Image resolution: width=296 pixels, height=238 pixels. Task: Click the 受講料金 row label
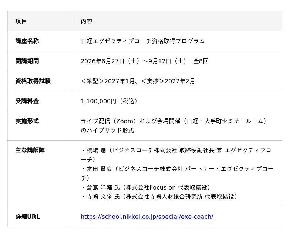tap(27, 101)
